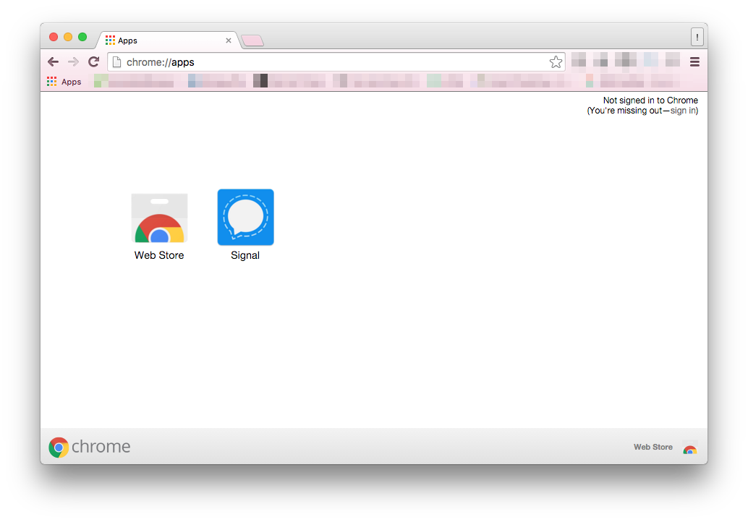Bookmark this page with the star icon
Image resolution: width=748 pixels, height=522 pixels.
click(x=556, y=62)
